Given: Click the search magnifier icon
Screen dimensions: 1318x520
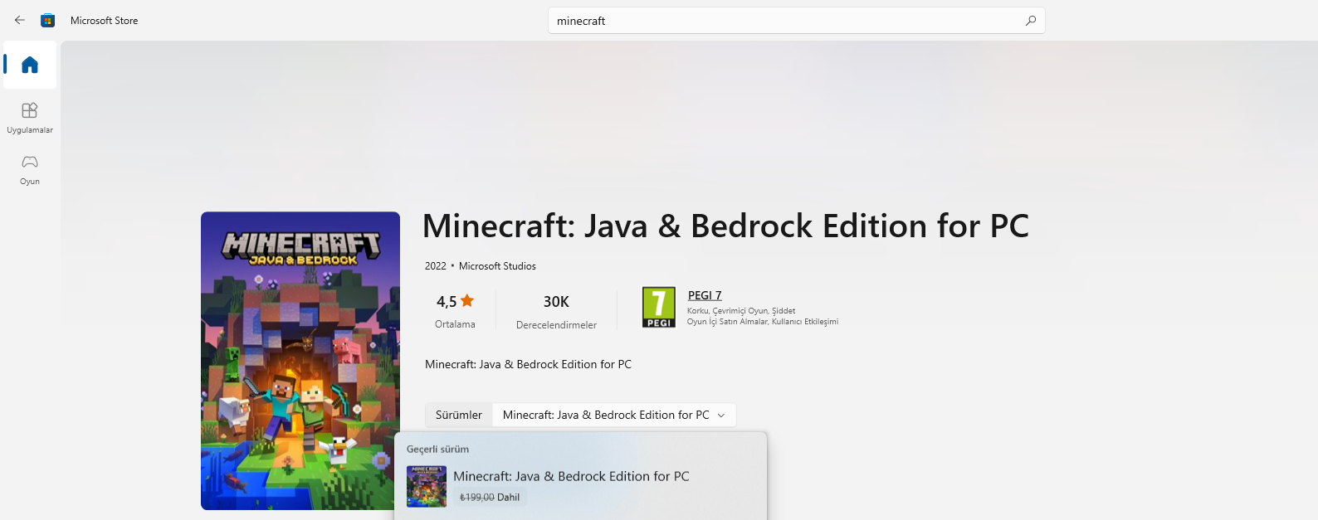Looking at the screenshot, I should 1030,21.
